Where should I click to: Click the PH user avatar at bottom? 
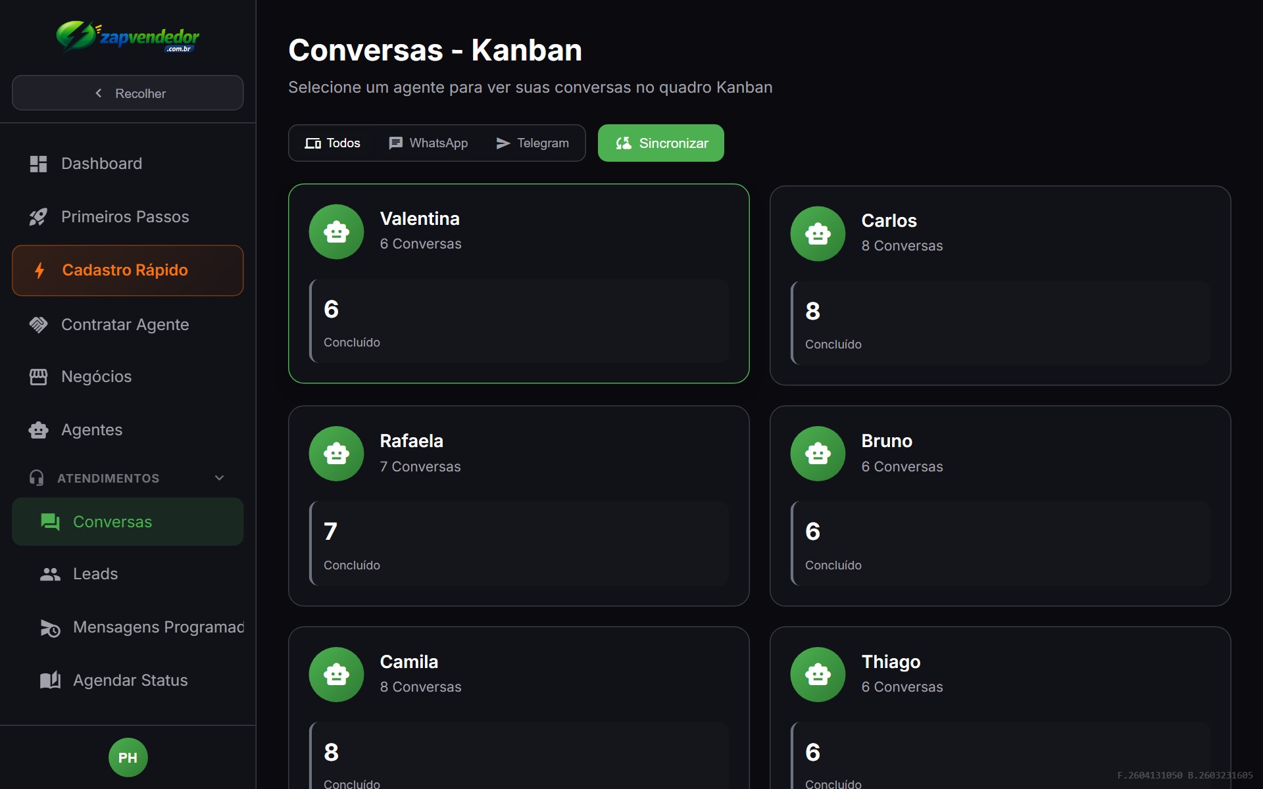coord(128,757)
